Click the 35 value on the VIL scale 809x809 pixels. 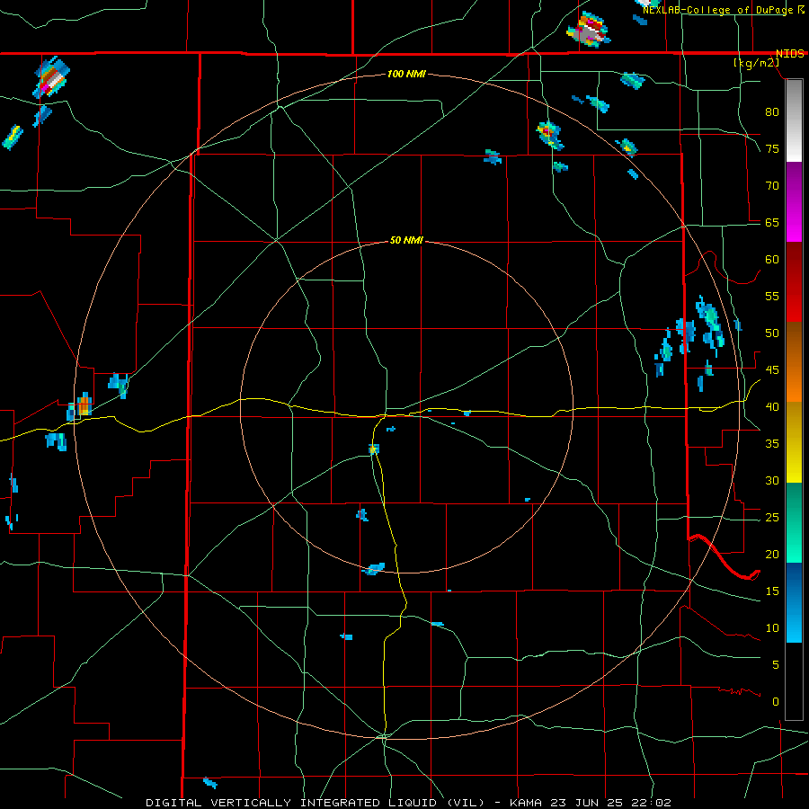coord(772,444)
